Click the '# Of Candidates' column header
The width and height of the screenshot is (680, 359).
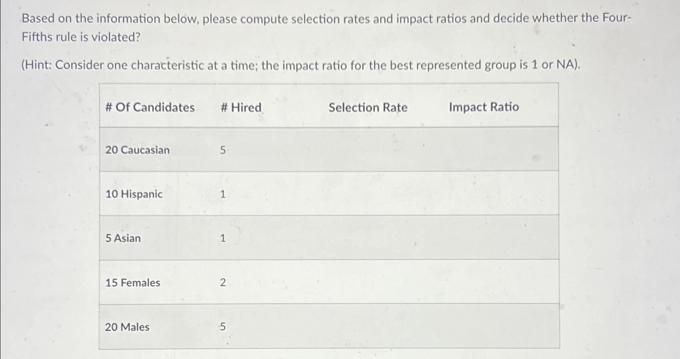click(x=150, y=107)
